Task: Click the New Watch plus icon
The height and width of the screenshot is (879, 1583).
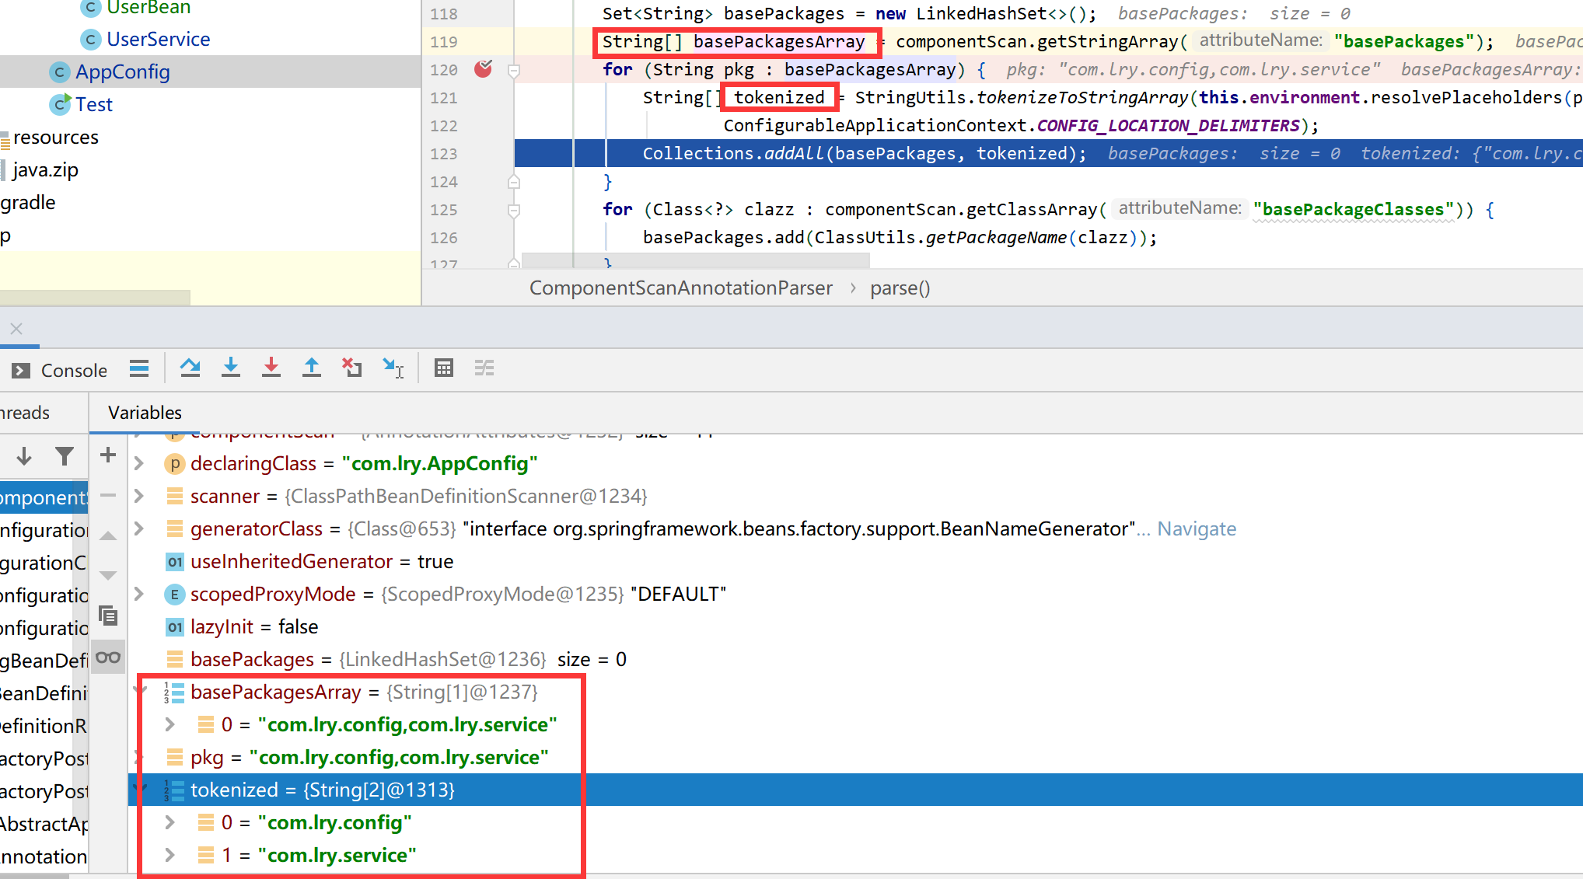Action: coord(108,455)
